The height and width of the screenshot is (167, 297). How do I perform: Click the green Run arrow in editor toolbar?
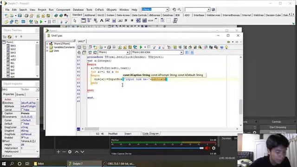[141, 47]
